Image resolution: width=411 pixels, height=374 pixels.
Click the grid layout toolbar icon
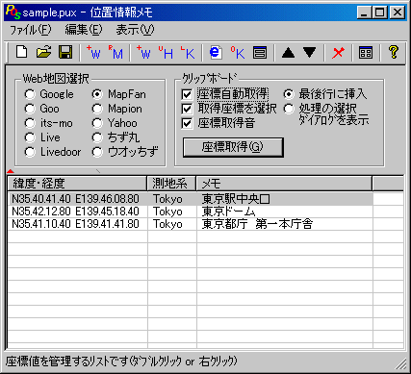(366, 53)
